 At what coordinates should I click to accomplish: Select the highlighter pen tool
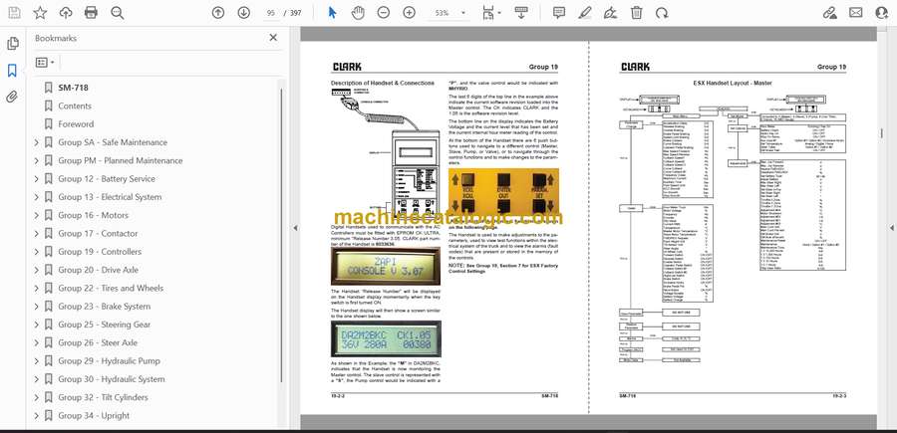[x=585, y=13]
